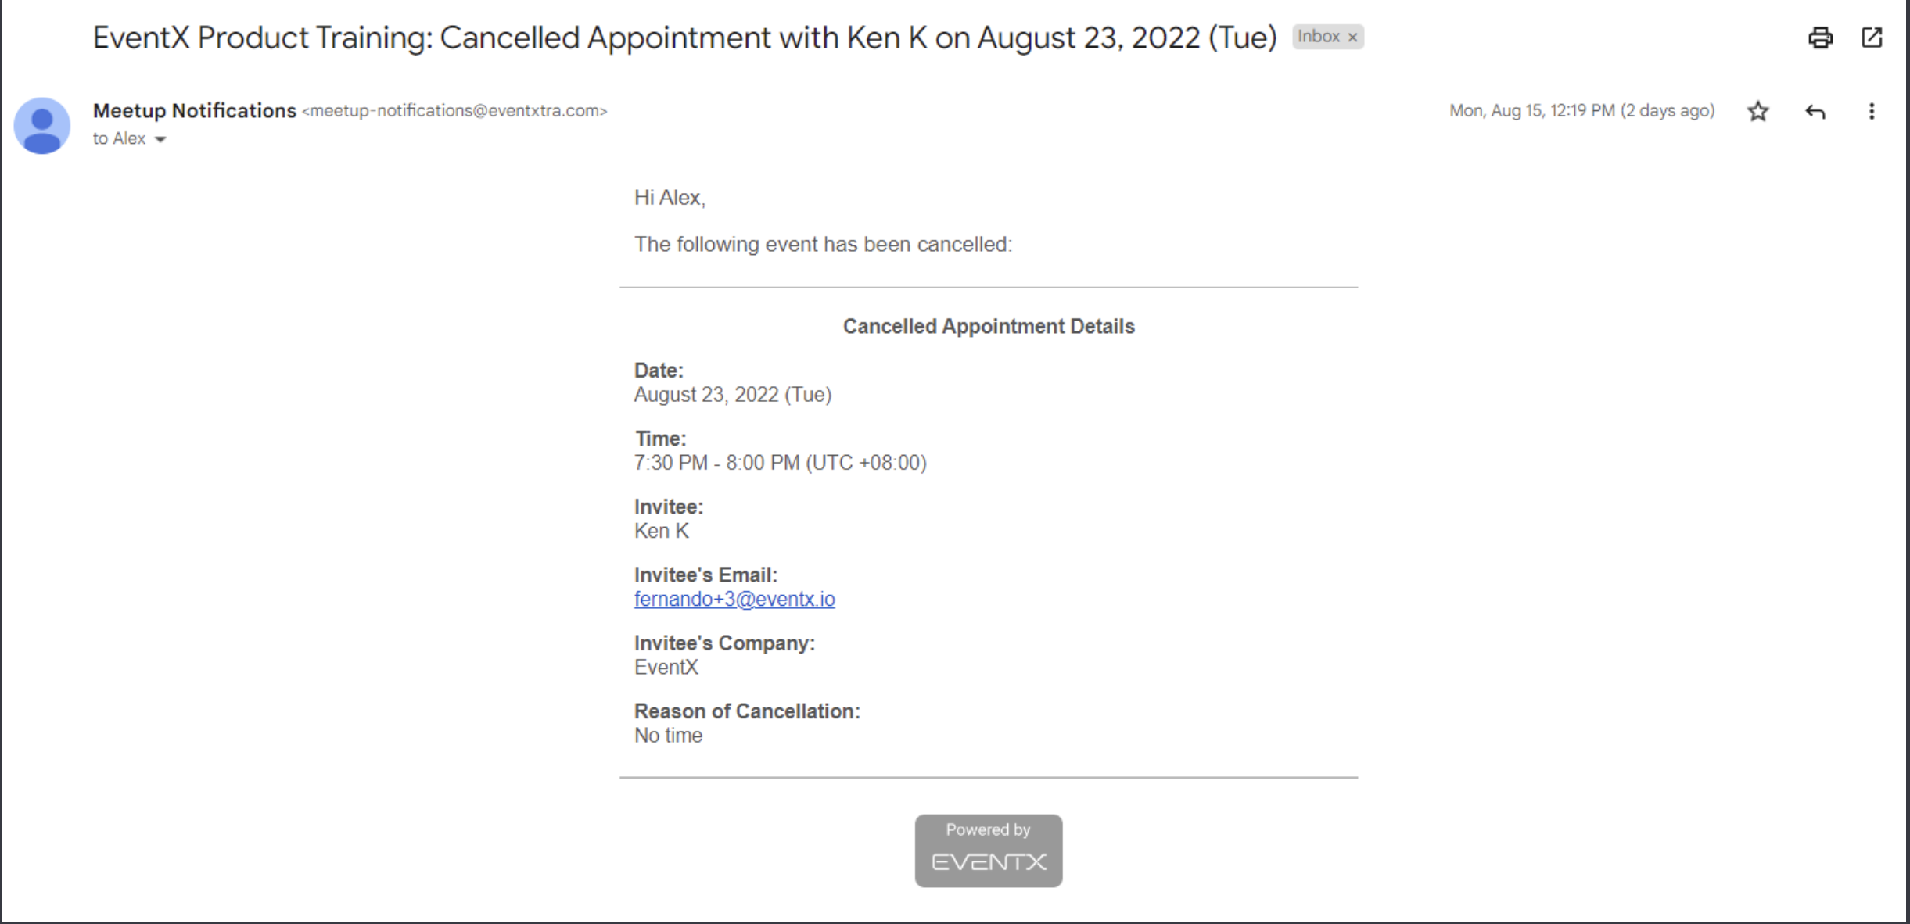The image size is (1910, 924).
Task: Click the date value August 23, 2022 (Tue)
Action: point(732,395)
